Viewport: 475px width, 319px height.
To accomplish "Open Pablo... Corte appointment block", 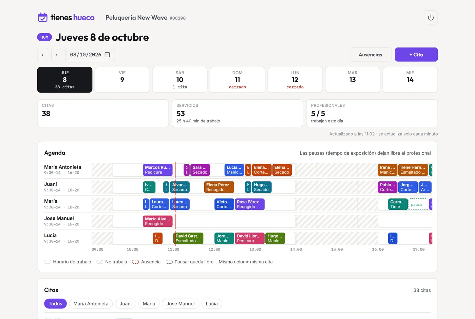I will [387, 187].
